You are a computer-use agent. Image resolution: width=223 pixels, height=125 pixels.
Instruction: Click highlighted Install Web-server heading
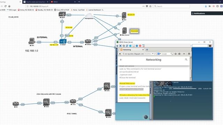coord(127,83)
